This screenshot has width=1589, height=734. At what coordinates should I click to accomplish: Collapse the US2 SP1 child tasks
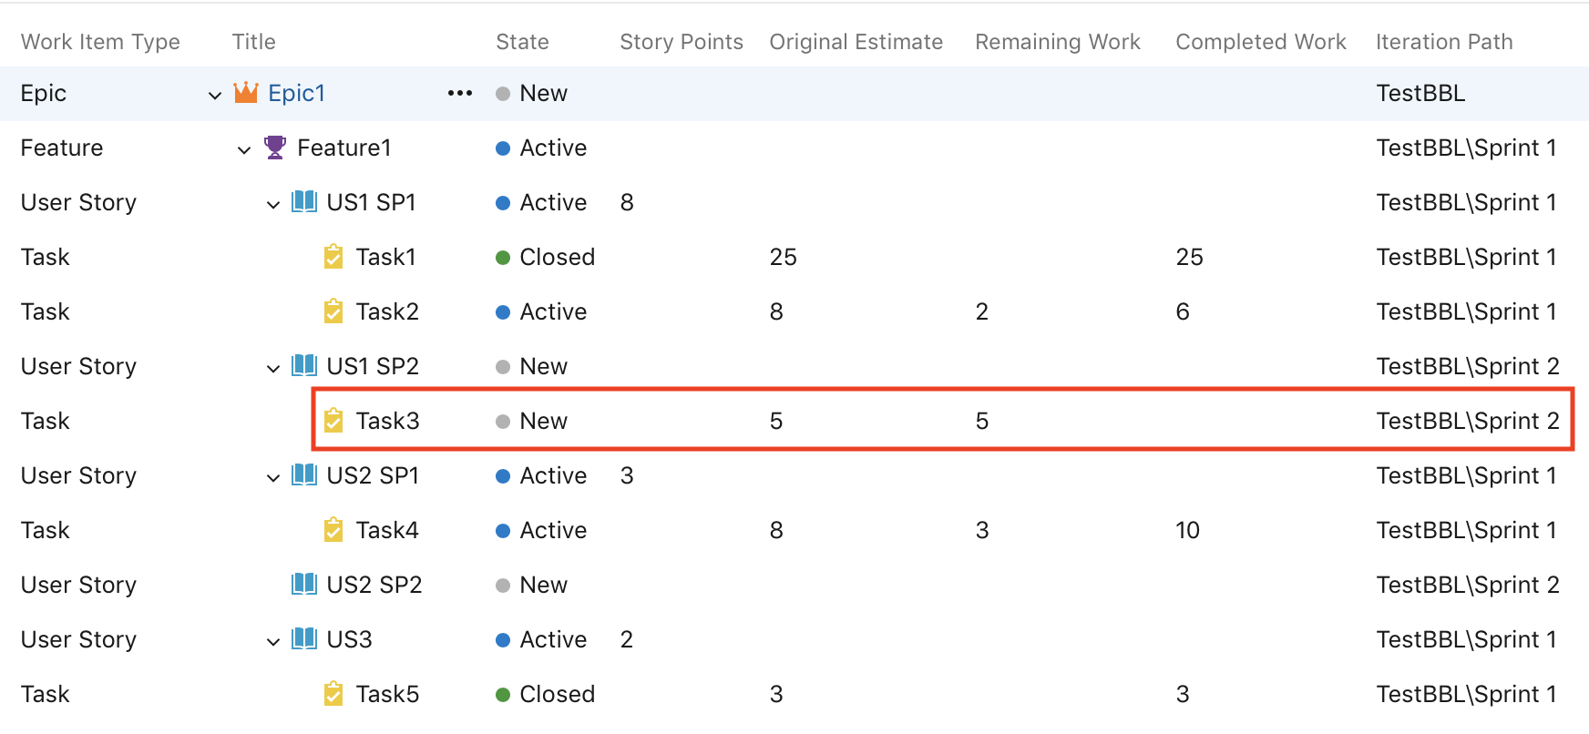(x=272, y=476)
